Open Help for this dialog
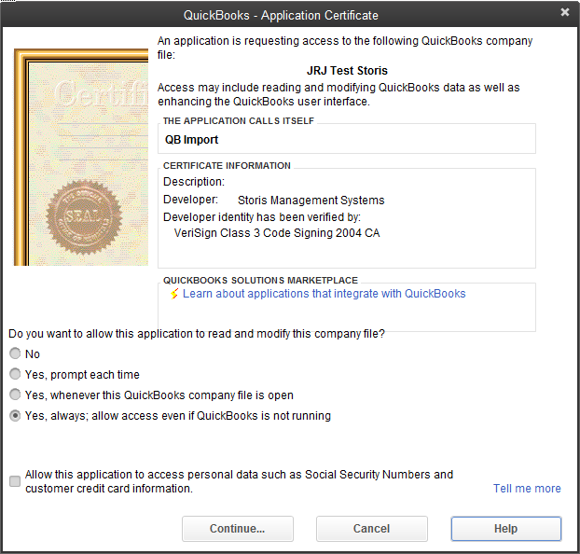This screenshot has width=580, height=554. point(505,529)
